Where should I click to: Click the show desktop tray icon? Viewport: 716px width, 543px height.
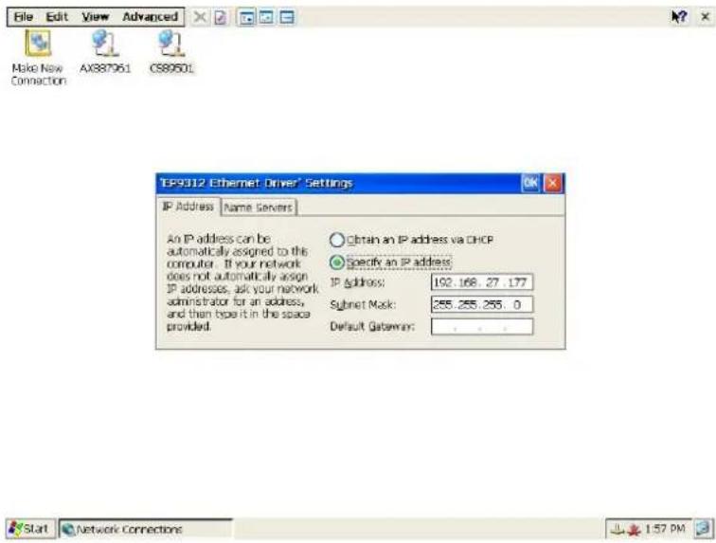703,529
